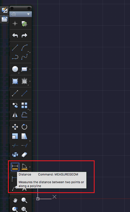Expand the flyout beside Rectangle tool
Viewport: 130px width, 212px height.
pyautogui.click(x=30, y=69)
